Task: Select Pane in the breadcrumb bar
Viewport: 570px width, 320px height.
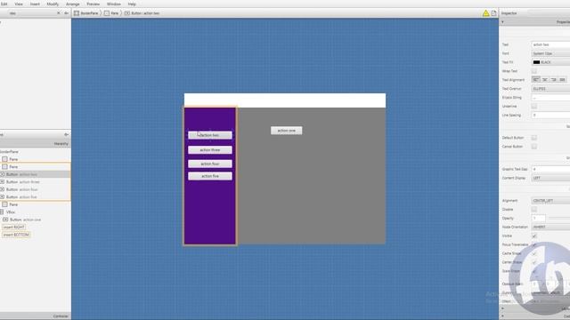Action: tap(111, 13)
